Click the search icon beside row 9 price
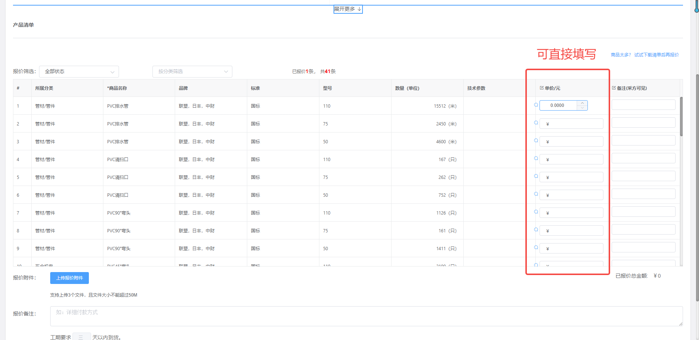699x340 pixels. tap(536, 248)
